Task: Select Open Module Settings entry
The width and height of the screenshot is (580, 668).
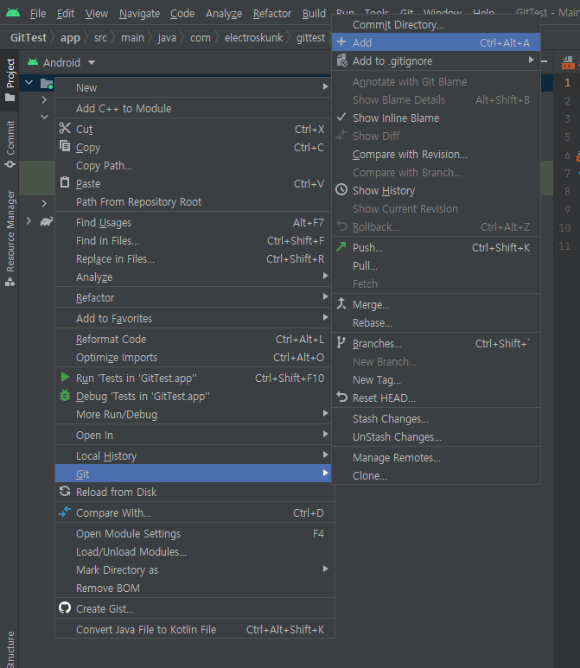Action: 194,533
